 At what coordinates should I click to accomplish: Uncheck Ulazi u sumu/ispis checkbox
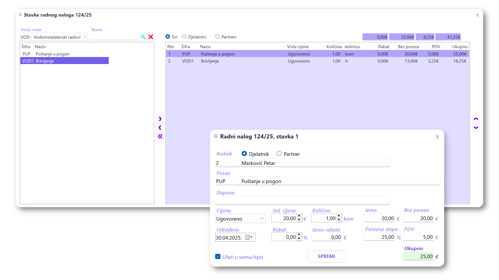[218, 257]
